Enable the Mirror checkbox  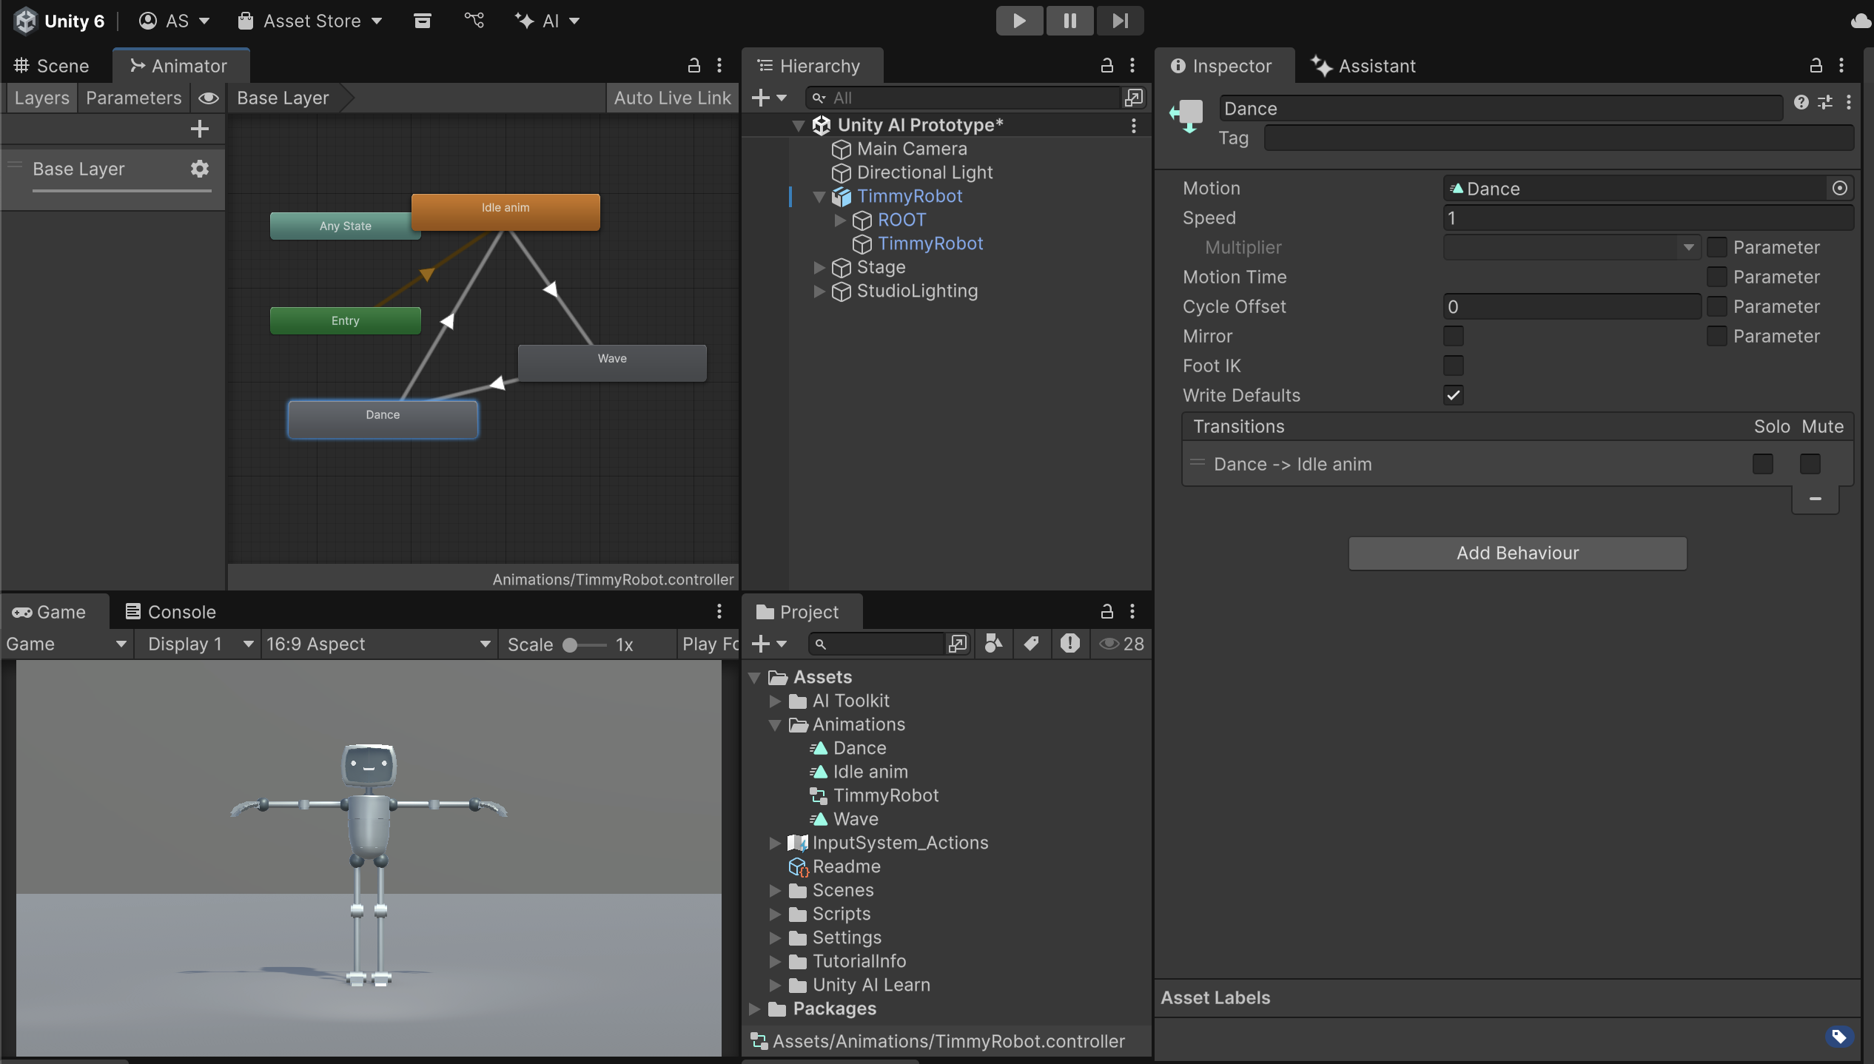click(x=1453, y=336)
